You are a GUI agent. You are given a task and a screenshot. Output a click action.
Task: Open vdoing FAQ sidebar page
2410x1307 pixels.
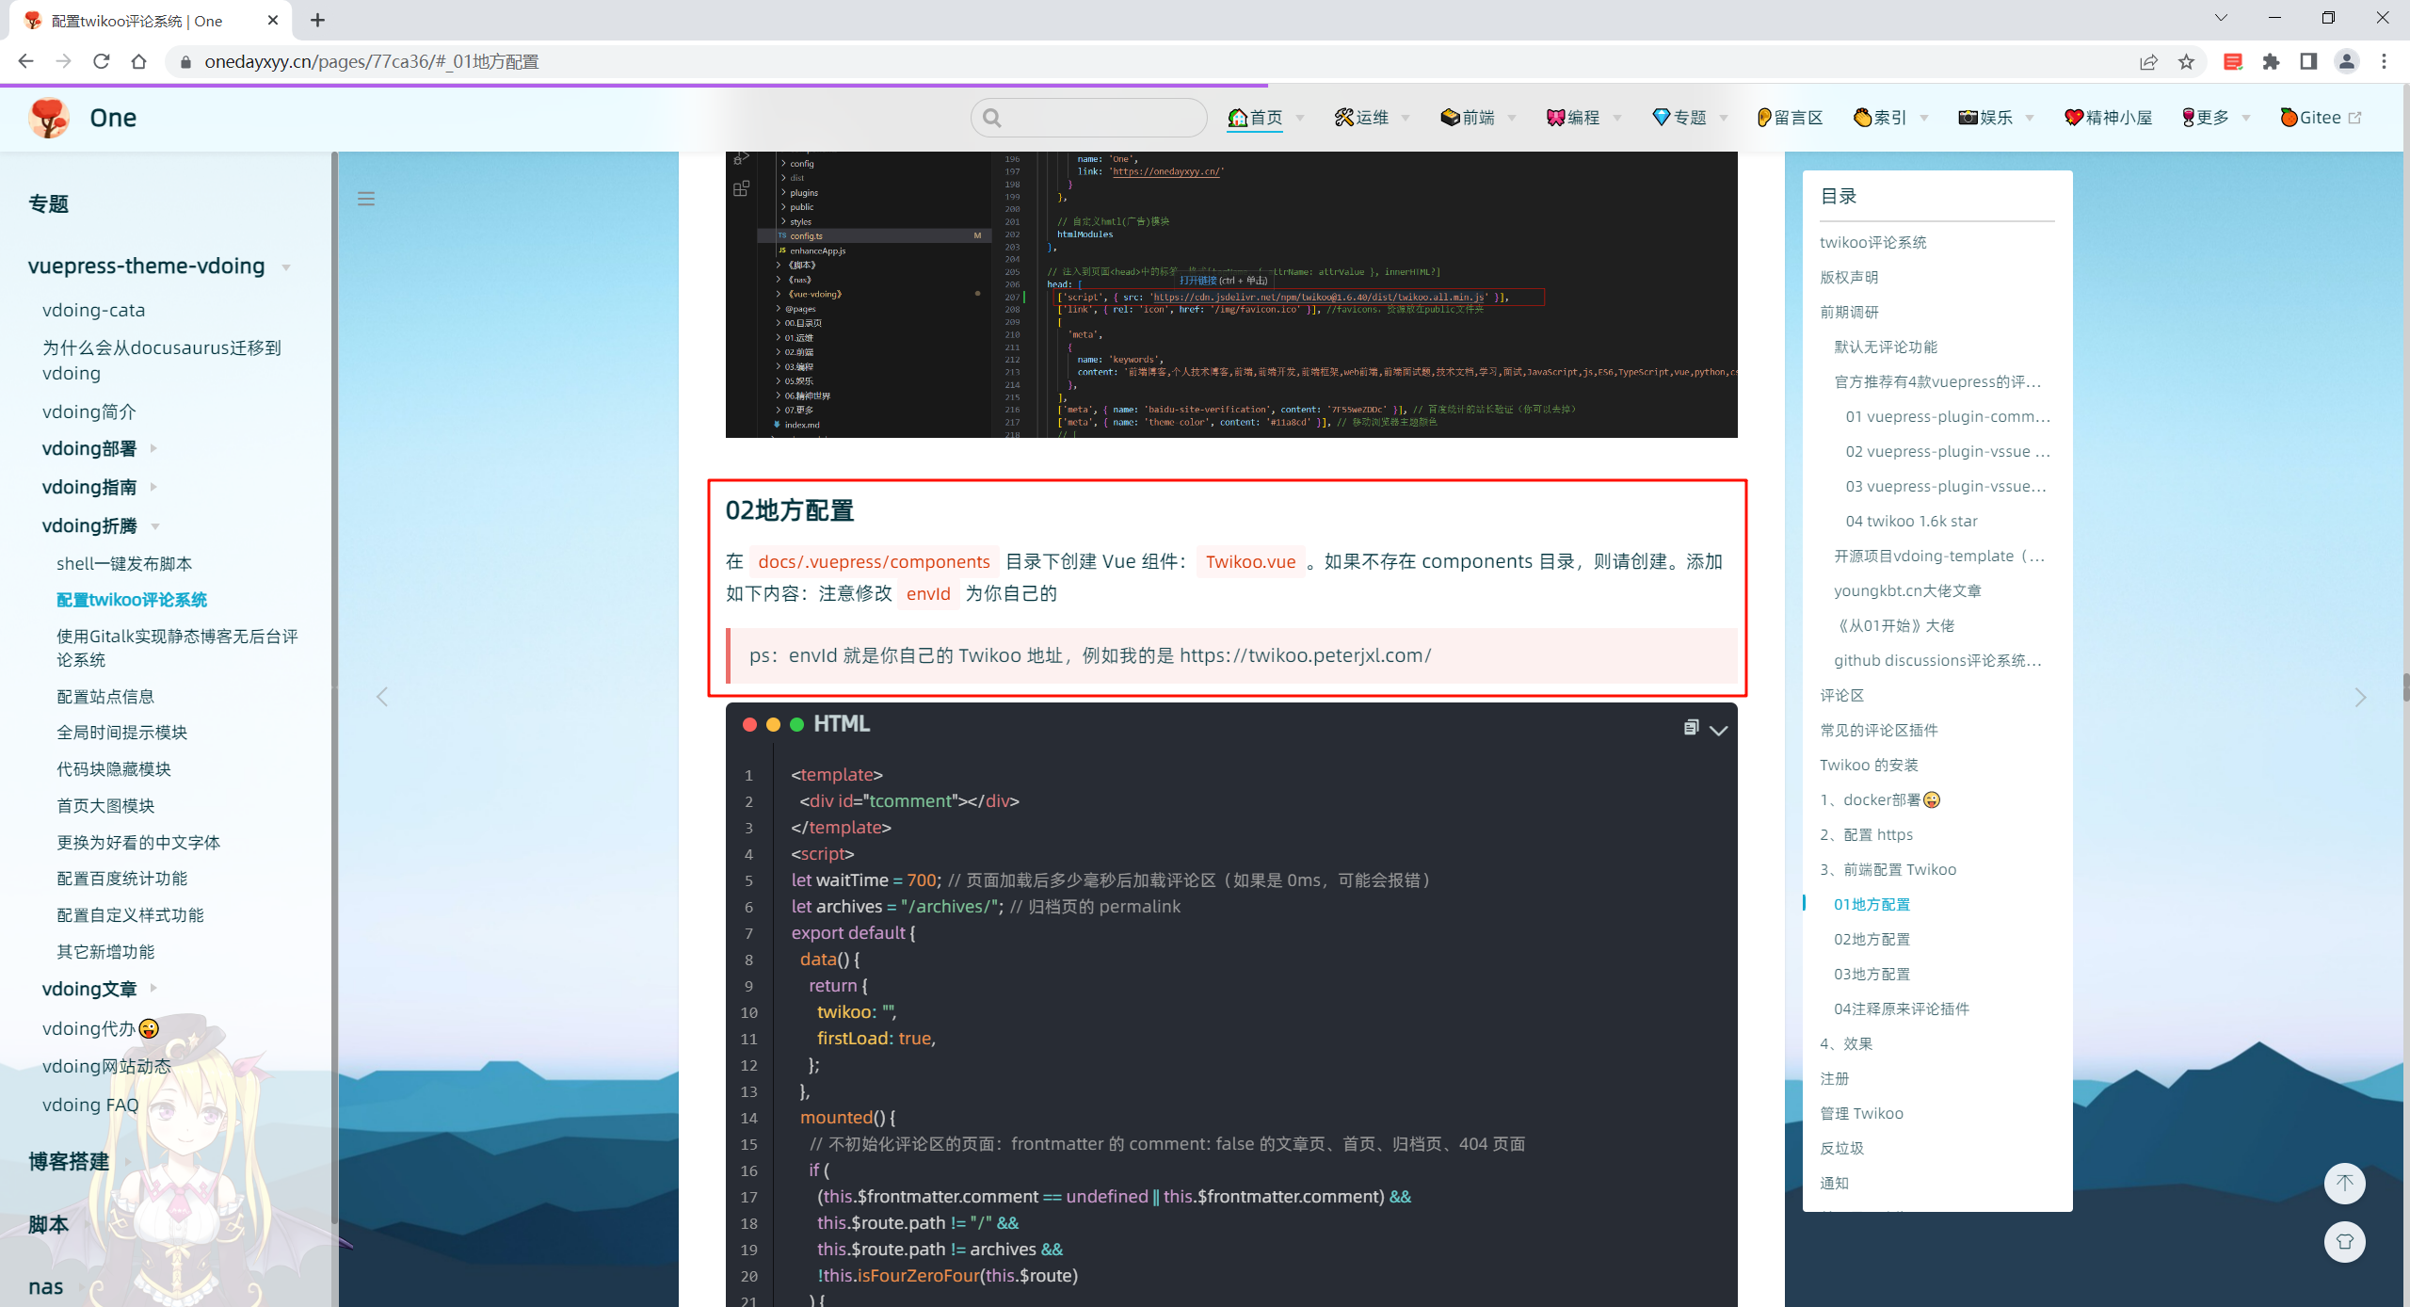coord(90,1105)
